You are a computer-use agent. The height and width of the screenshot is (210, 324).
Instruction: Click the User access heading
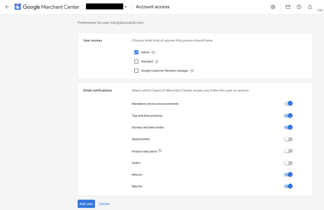pyautogui.click(x=93, y=40)
